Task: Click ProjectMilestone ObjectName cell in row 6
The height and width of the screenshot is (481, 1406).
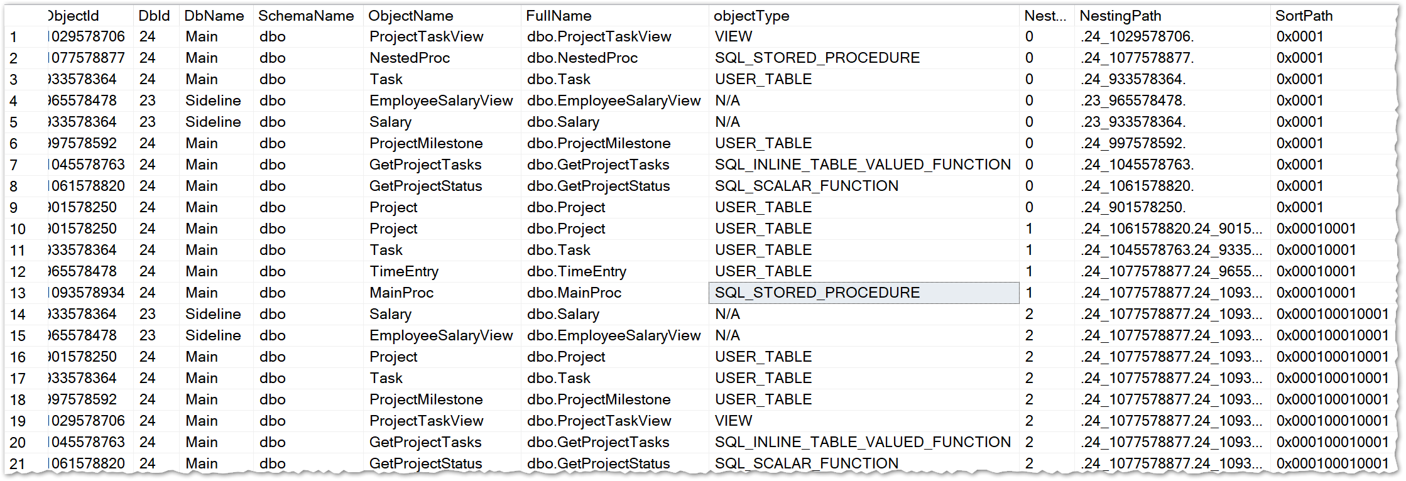Action: [442, 143]
